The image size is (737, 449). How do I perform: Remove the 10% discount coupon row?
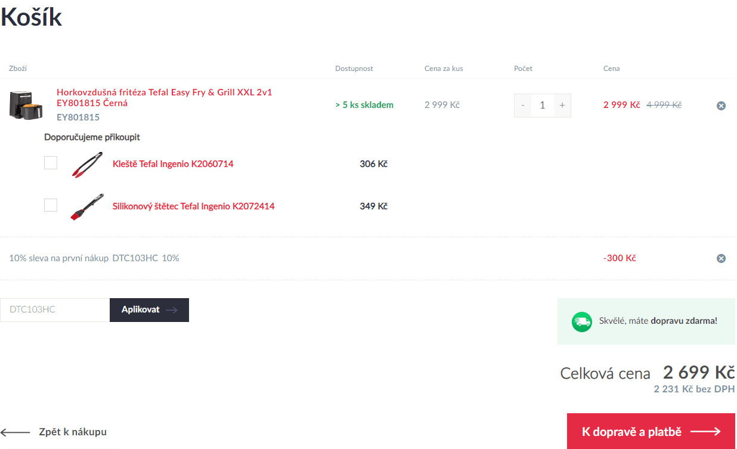pyautogui.click(x=721, y=258)
